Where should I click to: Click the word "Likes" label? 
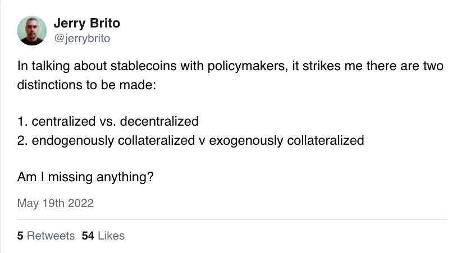111,236
